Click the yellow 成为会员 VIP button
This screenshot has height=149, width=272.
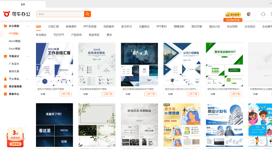pos(233,14)
